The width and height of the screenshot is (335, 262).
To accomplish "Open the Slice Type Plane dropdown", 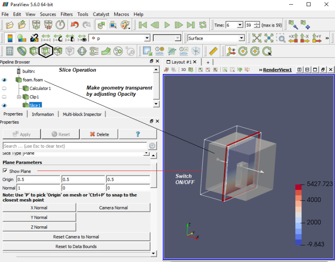I will (147, 153).
